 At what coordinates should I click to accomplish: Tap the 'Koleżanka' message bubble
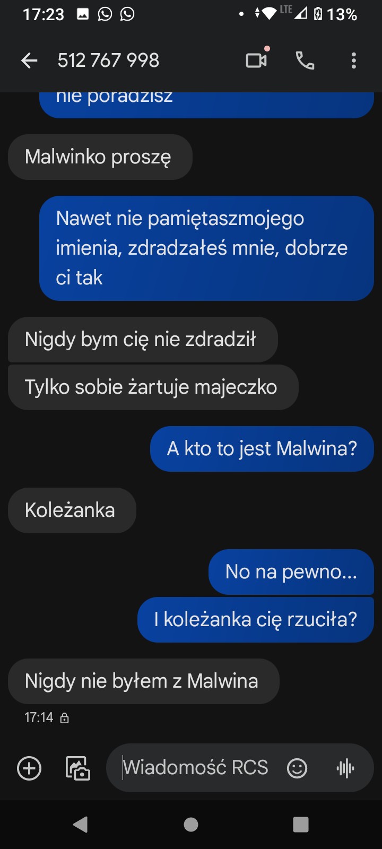pyautogui.click(x=72, y=510)
